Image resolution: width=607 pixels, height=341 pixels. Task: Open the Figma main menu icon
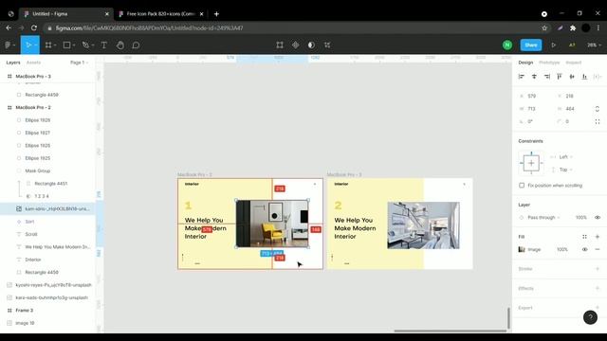[8, 45]
